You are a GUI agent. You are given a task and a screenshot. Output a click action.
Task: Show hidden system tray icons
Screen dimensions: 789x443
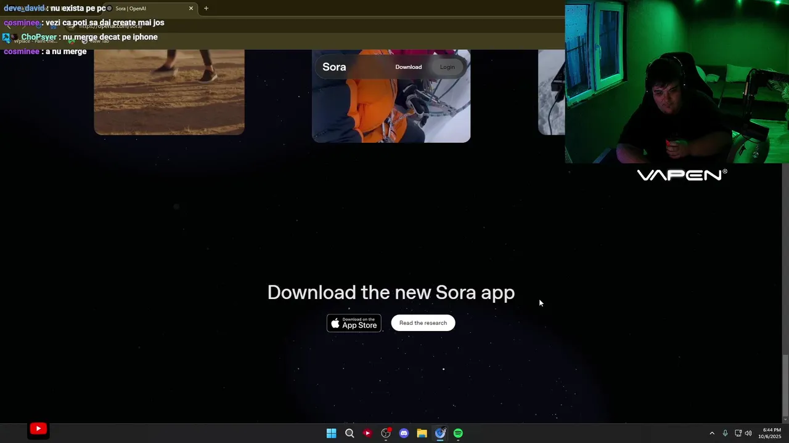pyautogui.click(x=712, y=433)
